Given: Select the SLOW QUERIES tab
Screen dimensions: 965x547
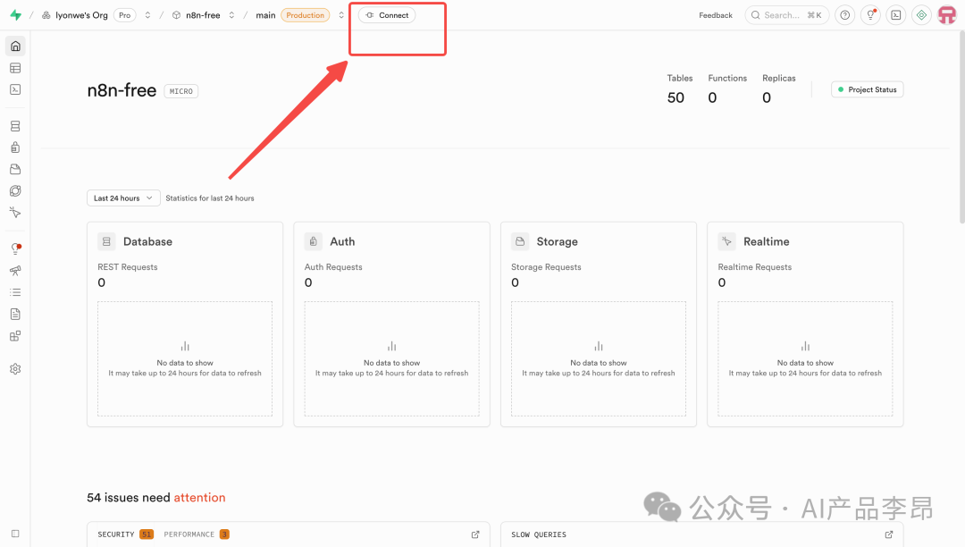Looking at the screenshot, I should pos(539,534).
